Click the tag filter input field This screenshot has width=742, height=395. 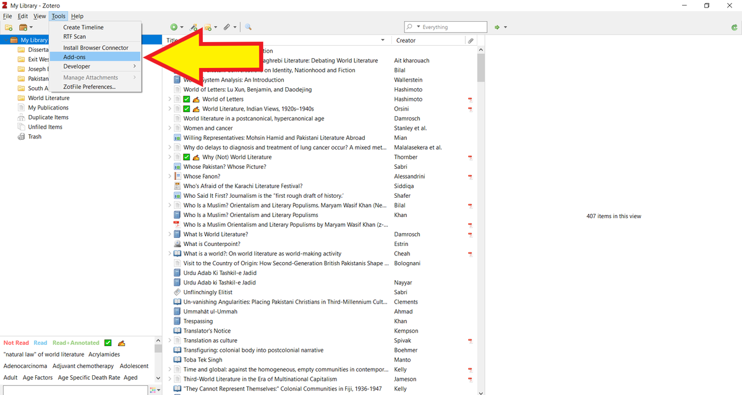click(x=74, y=389)
